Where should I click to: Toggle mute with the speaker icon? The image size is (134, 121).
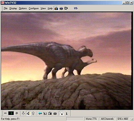28,113
